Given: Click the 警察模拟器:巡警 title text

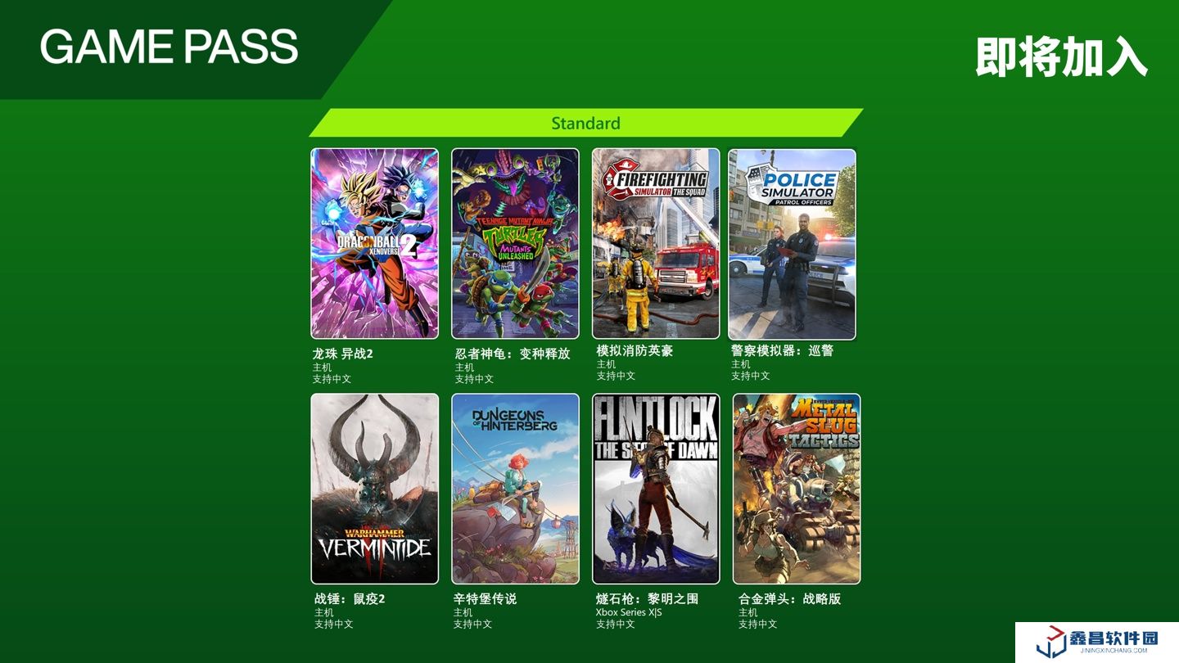Looking at the screenshot, I should coord(782,350).
